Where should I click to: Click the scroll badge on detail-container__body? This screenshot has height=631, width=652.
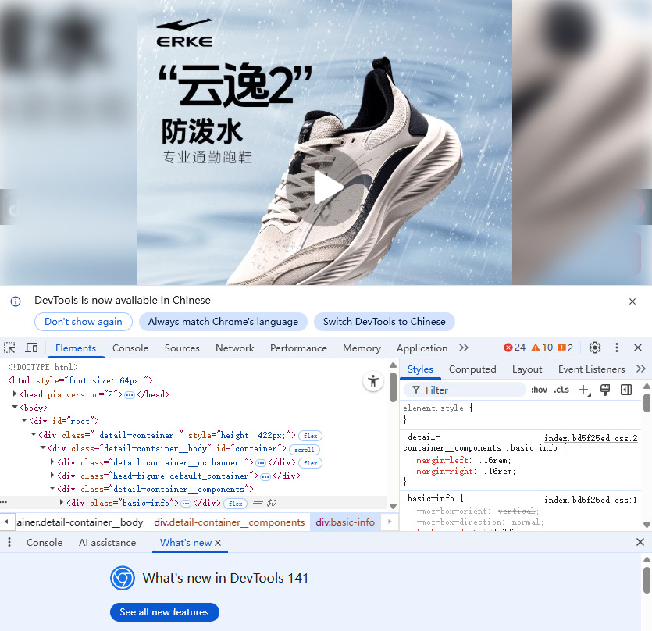(x=305, y=450)
